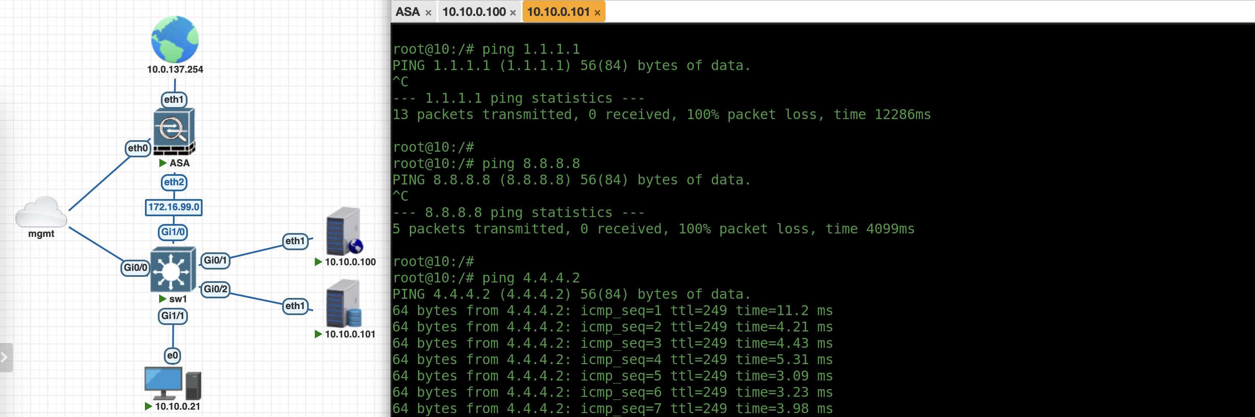1255x417 pixels.
Task: Click the internet globe icon 10.0.137.254
Action: click(x=175, y=40)
